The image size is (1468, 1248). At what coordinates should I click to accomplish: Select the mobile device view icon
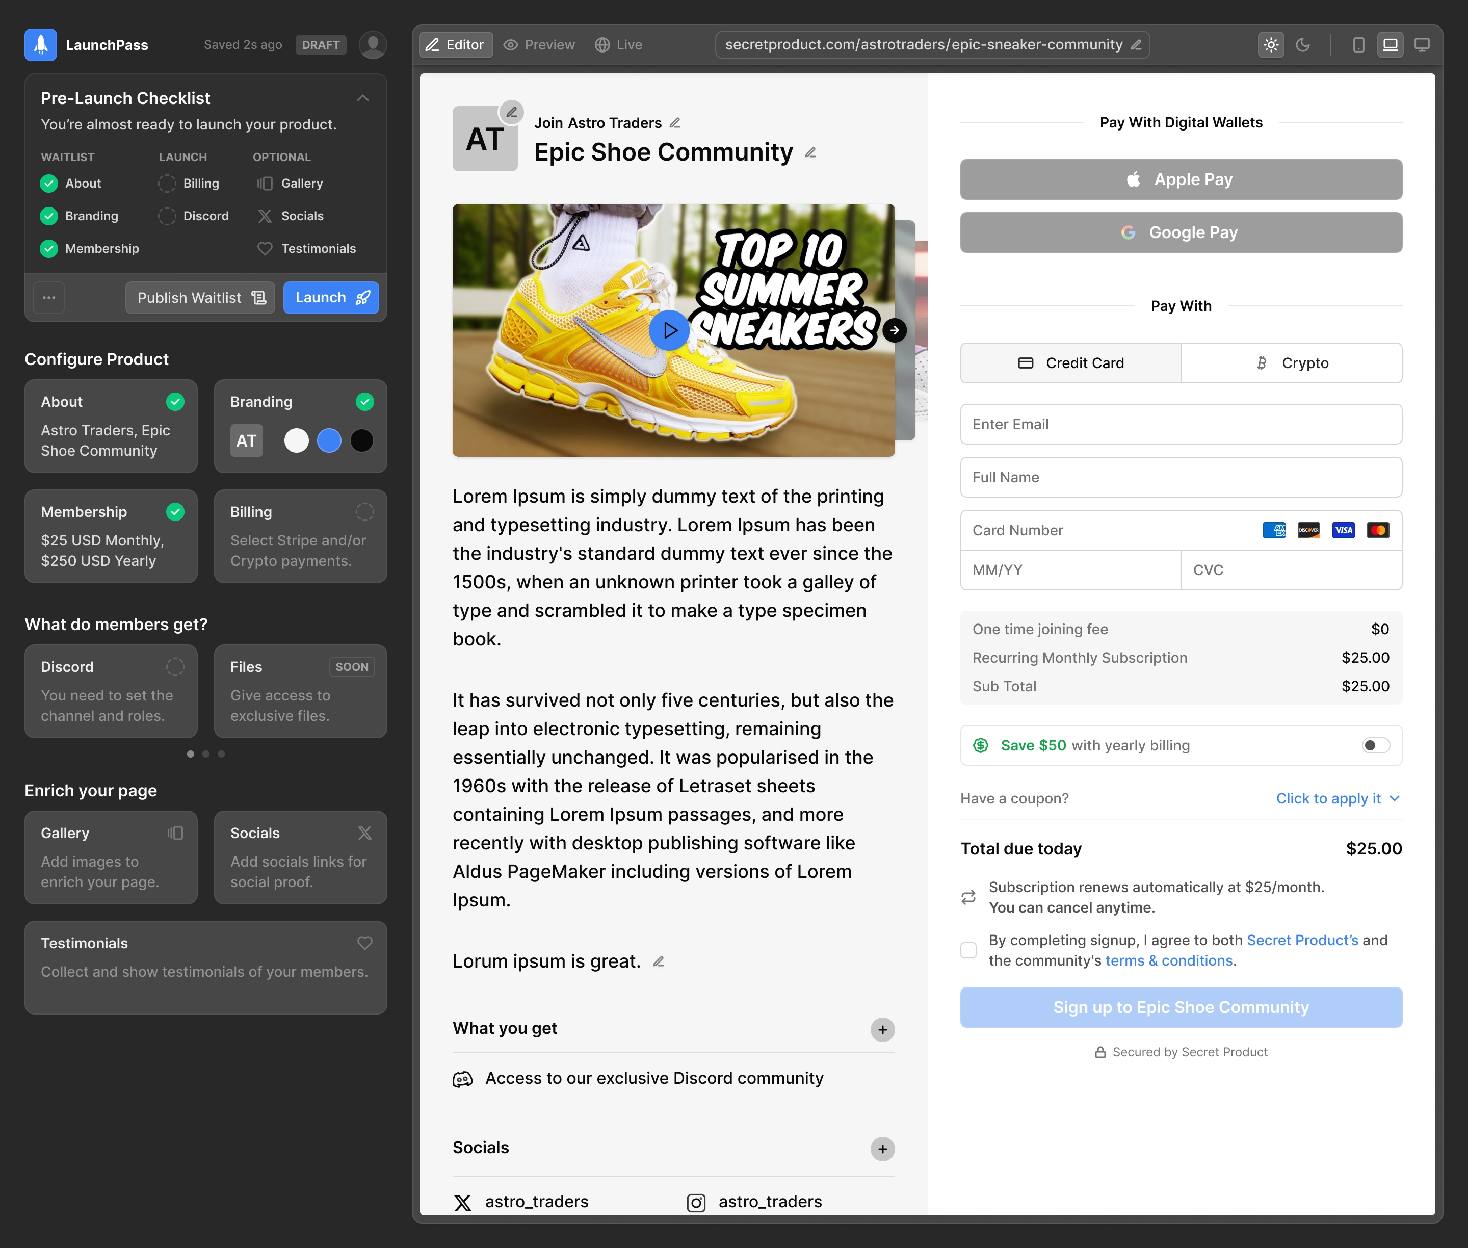pyautogui.click(x=1359, y=44)
